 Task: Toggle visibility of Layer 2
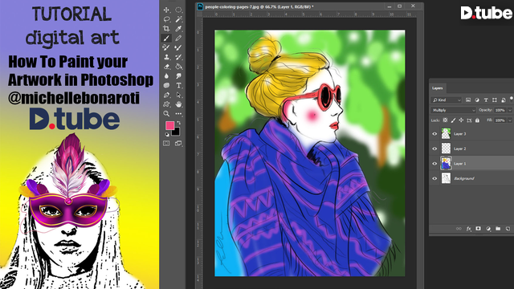(x=434, y=149)
